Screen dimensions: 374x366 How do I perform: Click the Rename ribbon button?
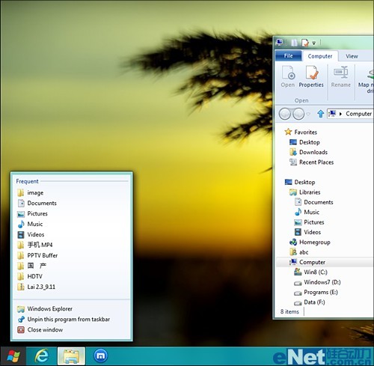click(341, 76)
